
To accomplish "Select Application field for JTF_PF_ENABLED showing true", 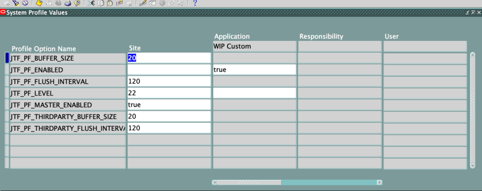I will tap(254, 70).
